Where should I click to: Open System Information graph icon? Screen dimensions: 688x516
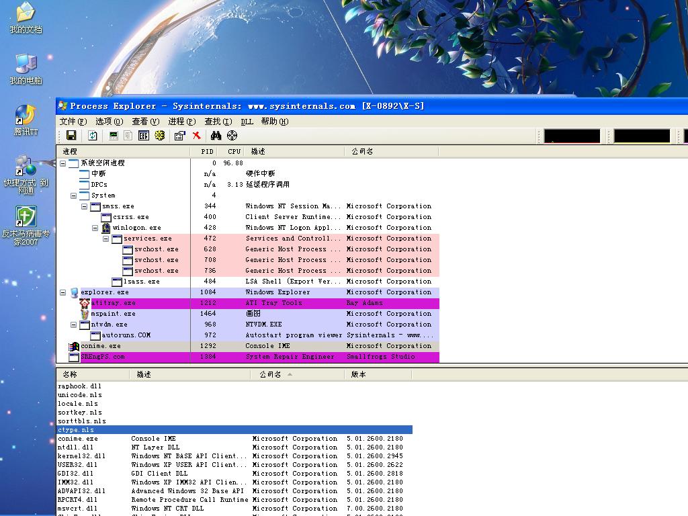click(114, 136)
